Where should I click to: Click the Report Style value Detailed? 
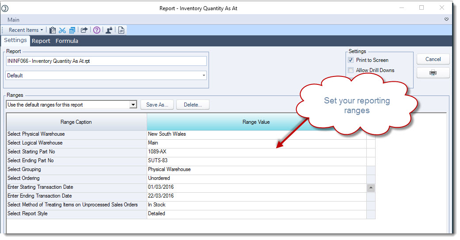[257, 213]
